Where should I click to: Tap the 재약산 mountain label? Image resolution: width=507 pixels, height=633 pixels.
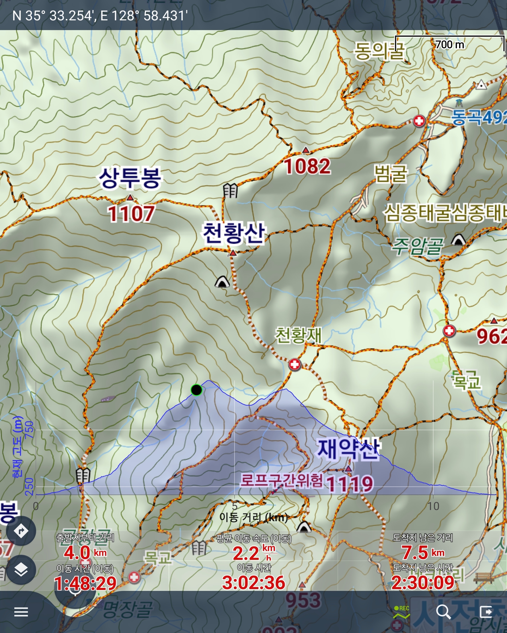(x=349, y=449)
